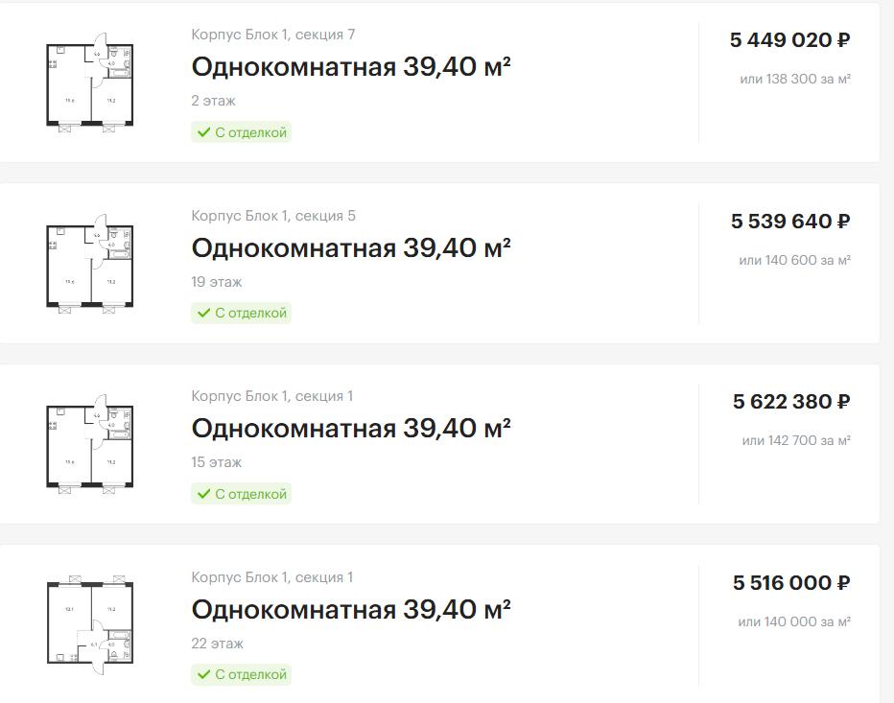Screen dimensions: 894x703
Task: Click Корпус Блок 1, секция 7 label
Action: point(273,35)
